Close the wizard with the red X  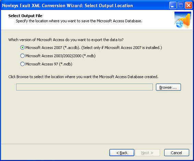189,5
